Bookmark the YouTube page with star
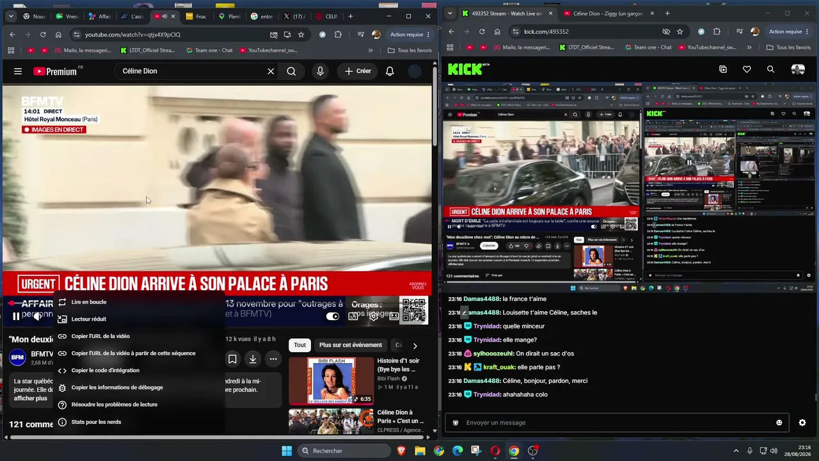Screen dimensions: 819x461 [301, 35]
